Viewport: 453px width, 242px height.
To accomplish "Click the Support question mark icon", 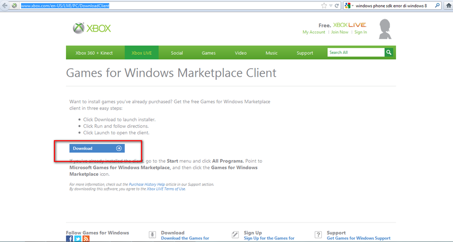I will point(318,234).
